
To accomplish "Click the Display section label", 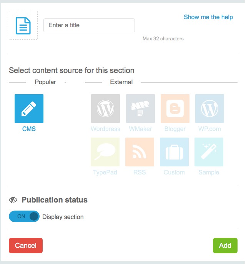I will pyautogui.click(x=63, y=217).
